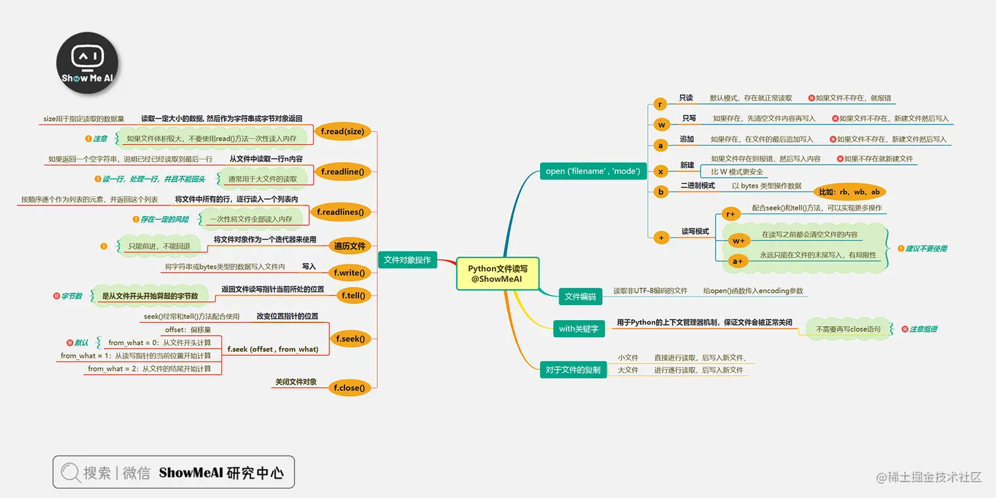
Task: Select the "w+" mode badge
Action: 738,241
